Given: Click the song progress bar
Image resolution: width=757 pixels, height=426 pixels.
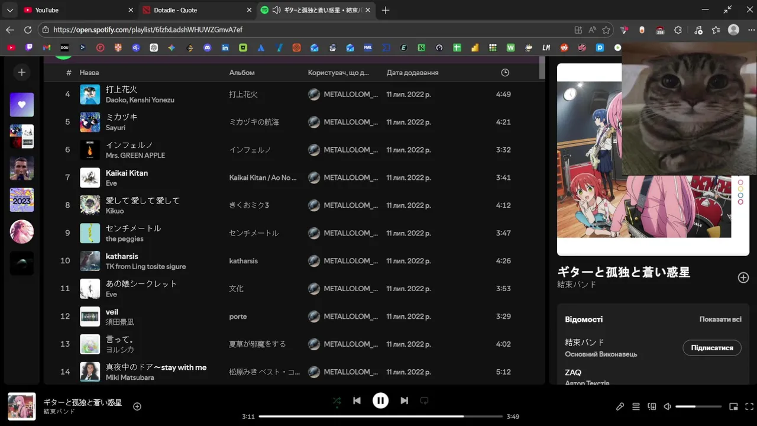Looking at the screenshot, I should 380,417.
